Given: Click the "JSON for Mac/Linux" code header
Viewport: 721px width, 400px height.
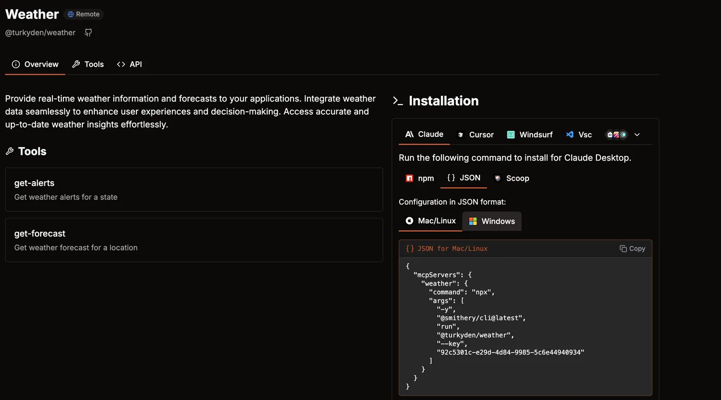Looking at the screenshot, I should coord(447,249).
